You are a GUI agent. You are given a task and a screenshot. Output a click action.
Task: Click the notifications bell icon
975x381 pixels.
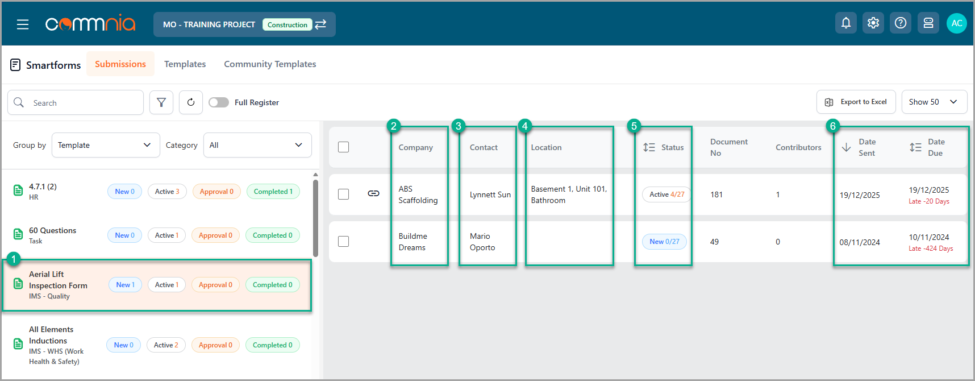(x=845, y=23)
